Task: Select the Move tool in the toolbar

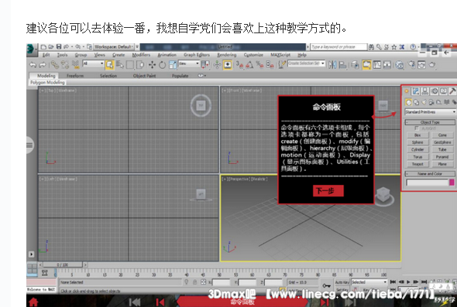Action: pos(152,65)
